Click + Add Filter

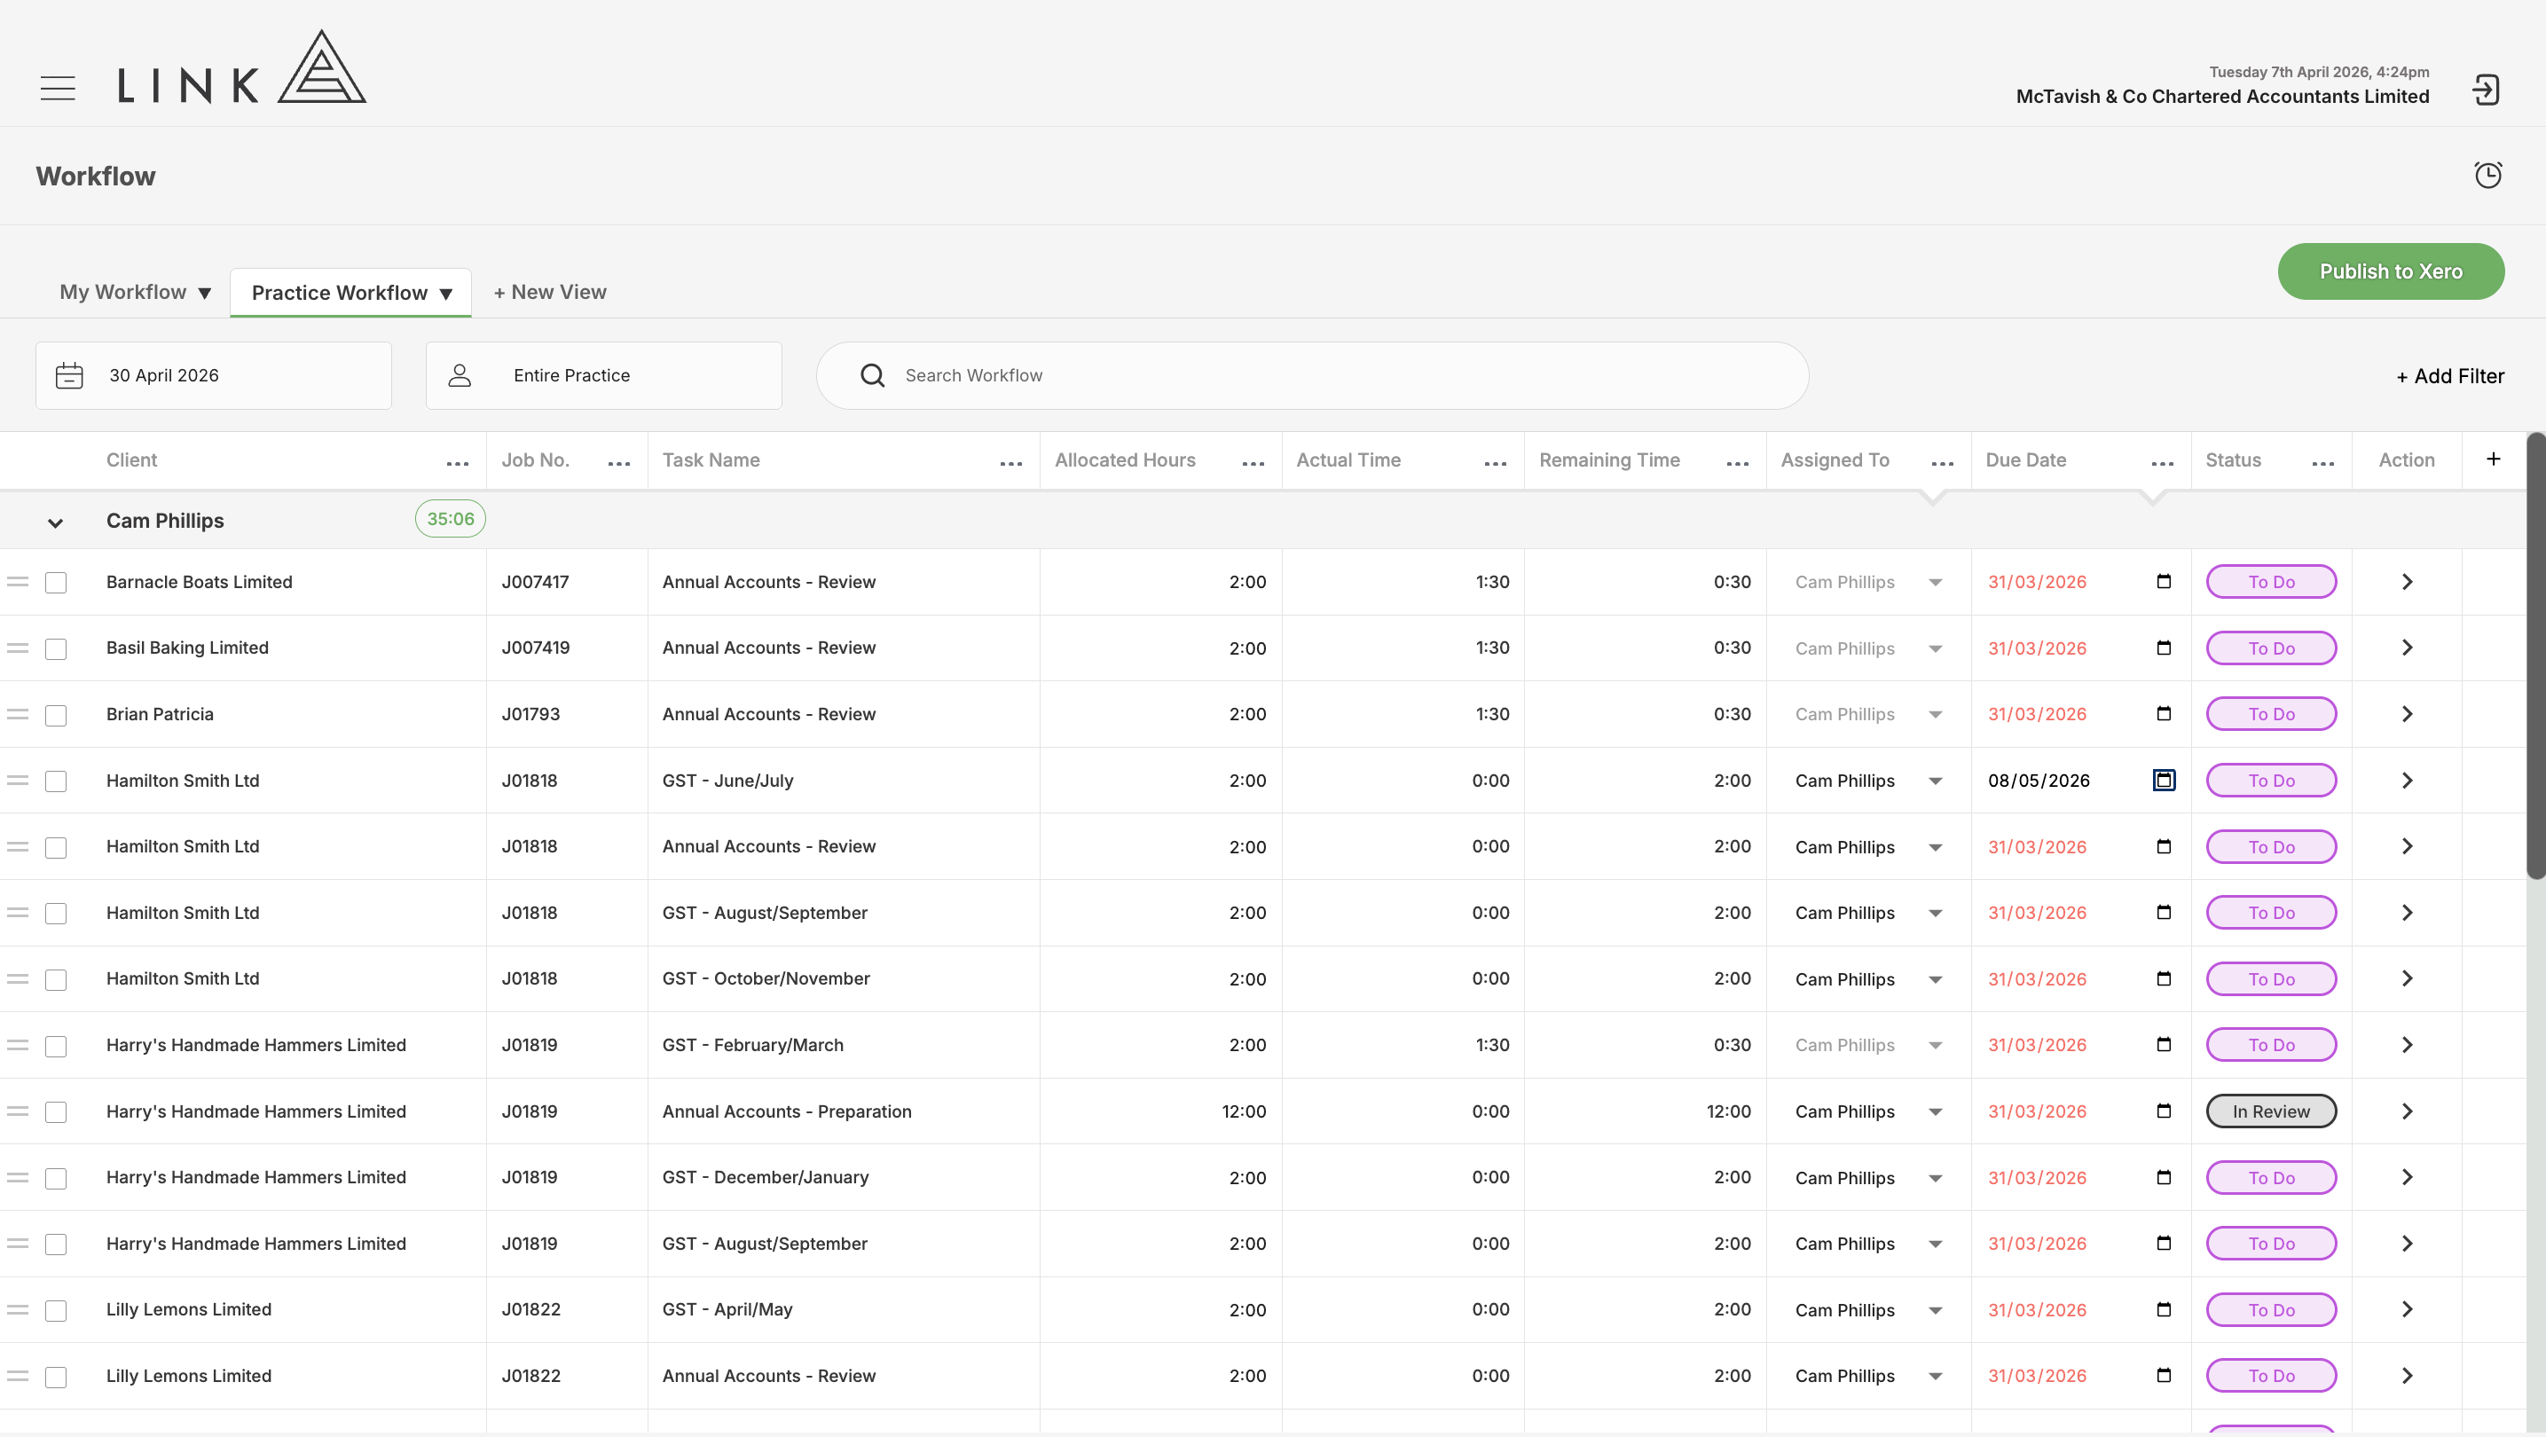point(2450,376)
